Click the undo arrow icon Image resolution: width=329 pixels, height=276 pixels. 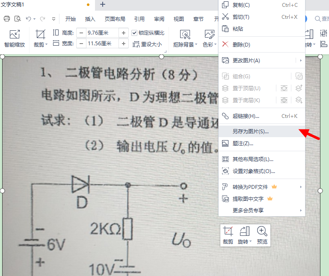click(28, 19)
